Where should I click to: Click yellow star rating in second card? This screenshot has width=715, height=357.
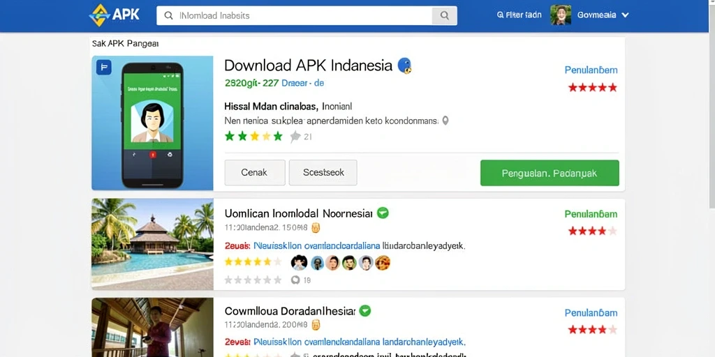pyautogui.click(x=253, y=262)
